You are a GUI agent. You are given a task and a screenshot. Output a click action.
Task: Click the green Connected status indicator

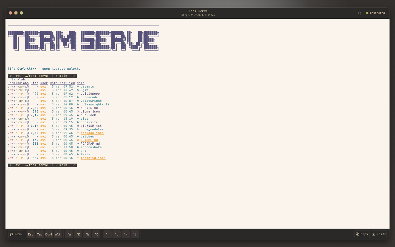pyautogui.click(x=367, y=13)
